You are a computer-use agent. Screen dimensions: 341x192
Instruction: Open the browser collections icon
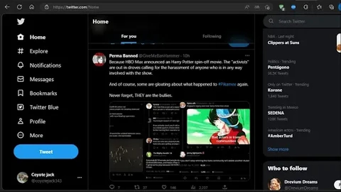click(331, 7)
